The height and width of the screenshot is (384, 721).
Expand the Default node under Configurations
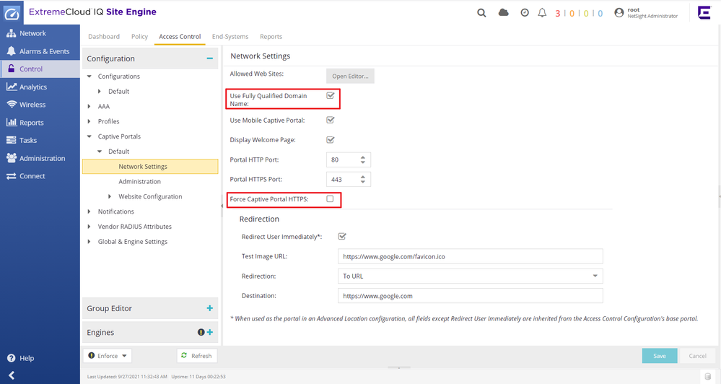(x=100, y=92)
